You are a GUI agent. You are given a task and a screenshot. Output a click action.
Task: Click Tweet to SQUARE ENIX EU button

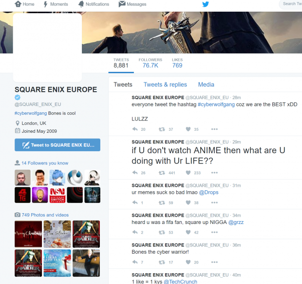57,145
